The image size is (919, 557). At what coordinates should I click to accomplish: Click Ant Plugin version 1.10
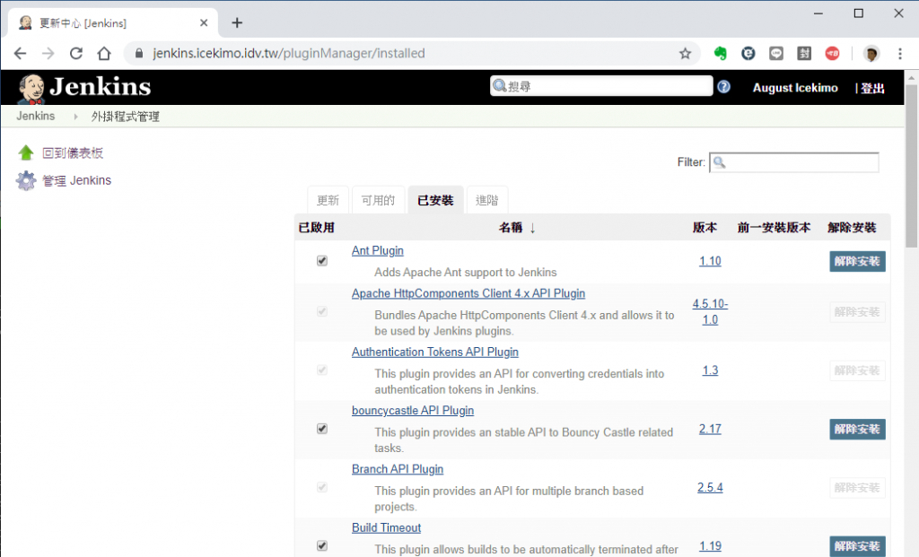pos(710,261)
